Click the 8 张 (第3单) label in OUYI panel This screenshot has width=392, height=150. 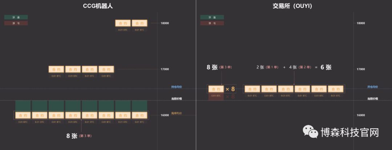pyautogui.click(x=219, y=67)
